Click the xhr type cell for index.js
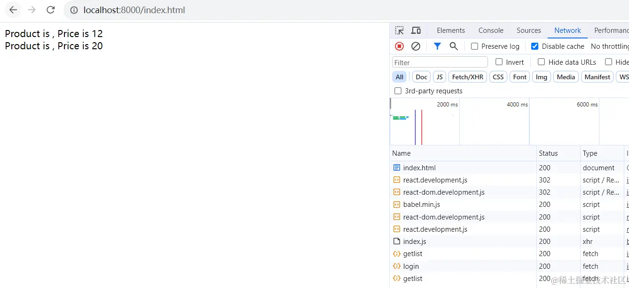 click(x=602, y=242)
